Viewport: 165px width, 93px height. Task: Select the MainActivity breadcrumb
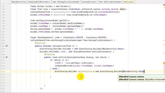coord(19,2)
